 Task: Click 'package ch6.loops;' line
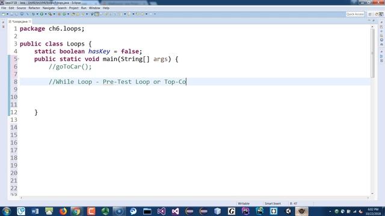click(52, 29)
